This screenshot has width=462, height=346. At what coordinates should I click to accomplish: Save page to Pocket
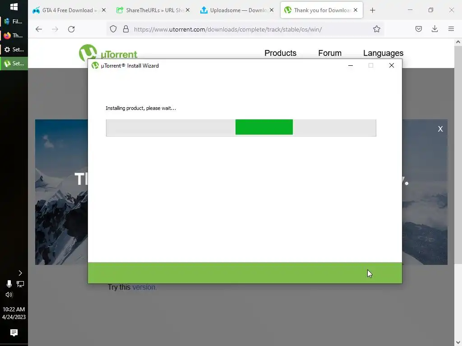(x=419, y=29)
